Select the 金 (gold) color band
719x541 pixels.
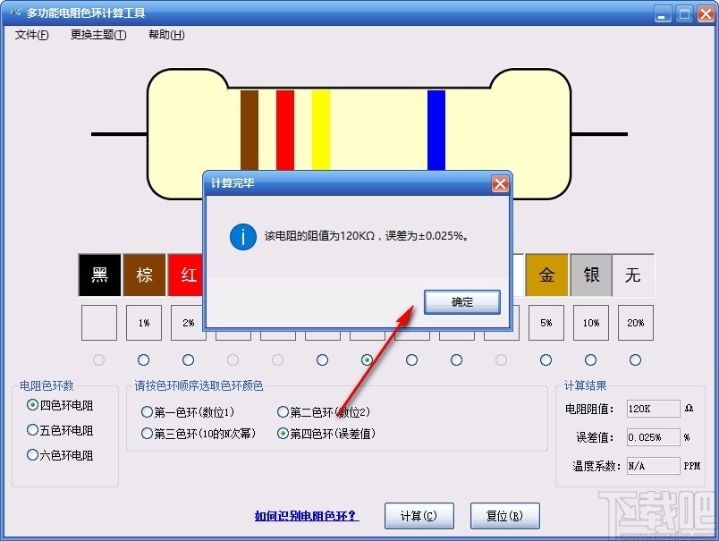pos(546,275)
